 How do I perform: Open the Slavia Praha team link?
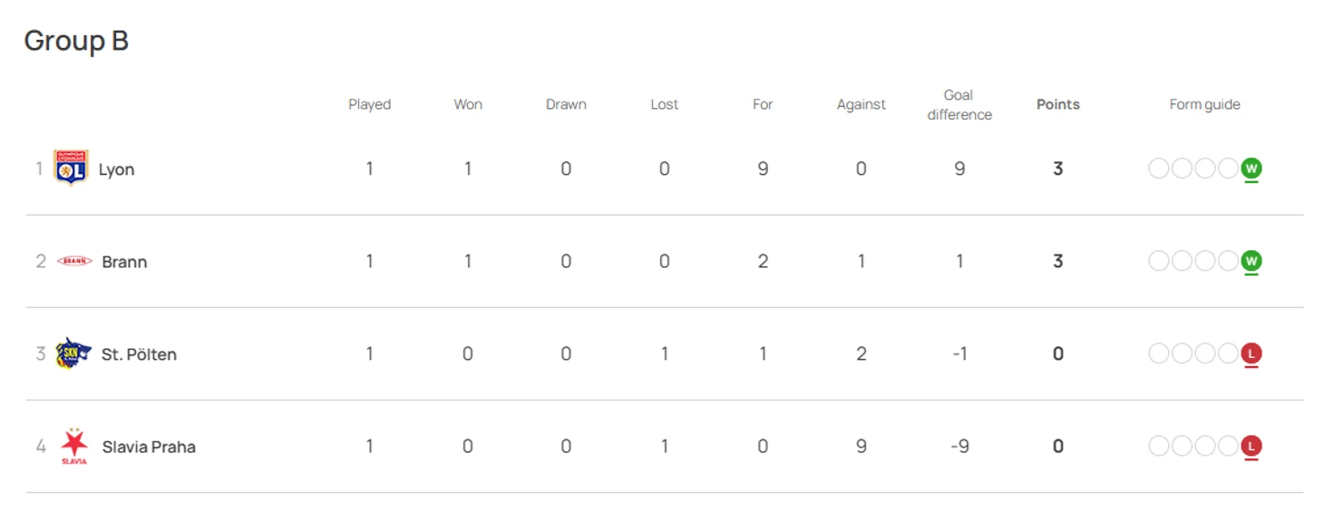pyautogui.click(x=149, y=447)
